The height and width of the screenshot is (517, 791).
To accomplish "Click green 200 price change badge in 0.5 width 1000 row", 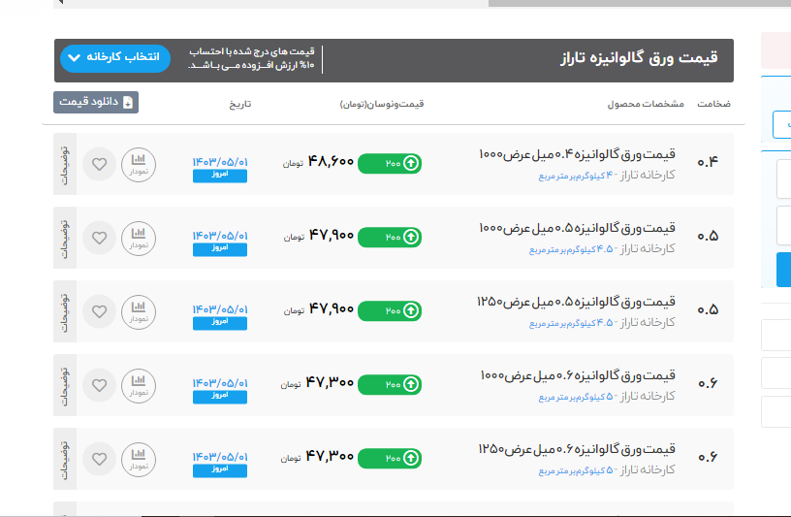I will 390,237.
